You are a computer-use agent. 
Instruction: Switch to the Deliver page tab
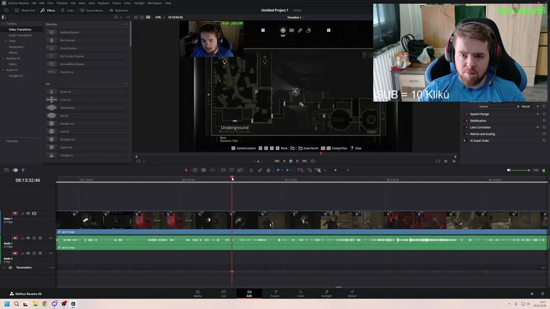point(352,294)
